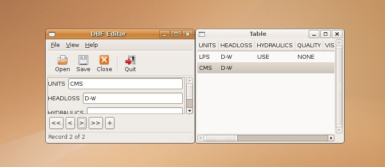Open the View menu
385x167 pixels.
pyautogui.click(x=72, y=45)
